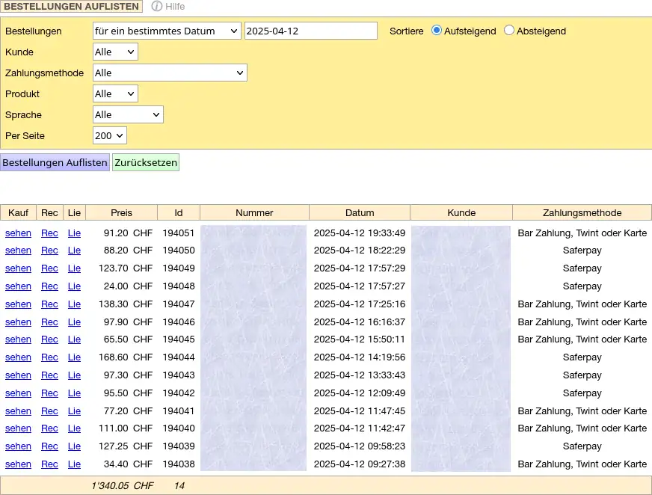Open the Bestellungen date filter dropdown
Image resolution: width=652 pixels, height=495 pixels.
tap(167, 31)
